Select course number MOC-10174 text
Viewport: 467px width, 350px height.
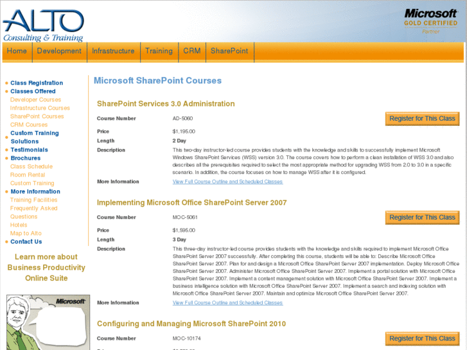pos(186,338)
